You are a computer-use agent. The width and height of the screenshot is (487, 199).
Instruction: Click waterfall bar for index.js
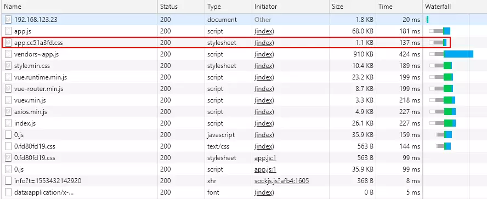(x=442, y=123)
